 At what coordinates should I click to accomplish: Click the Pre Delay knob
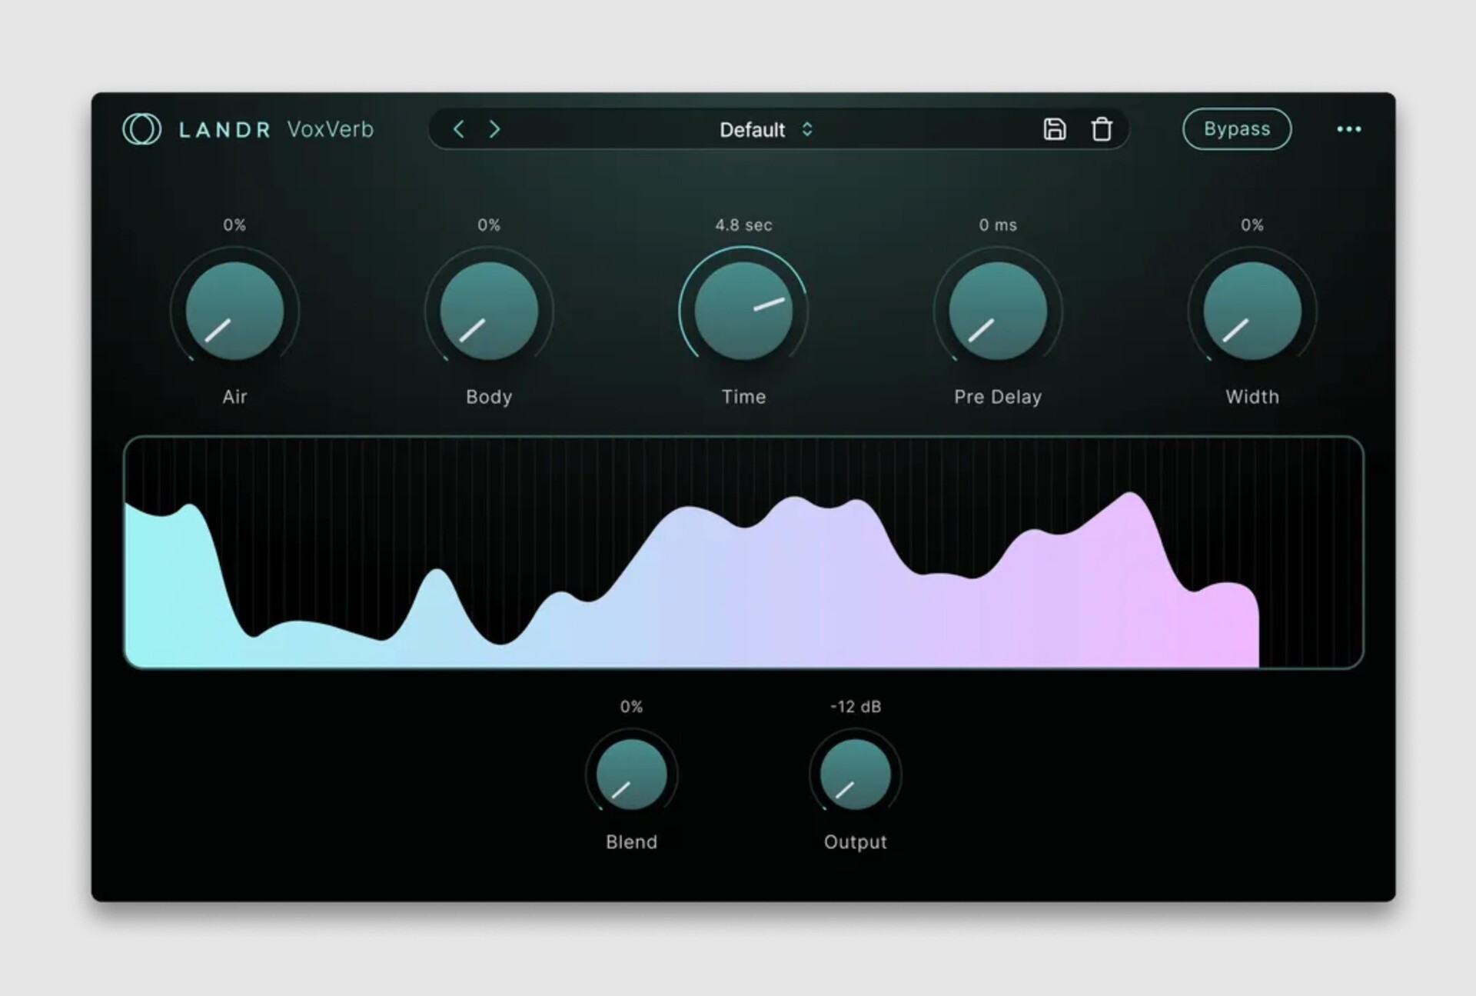pos(998,311)
